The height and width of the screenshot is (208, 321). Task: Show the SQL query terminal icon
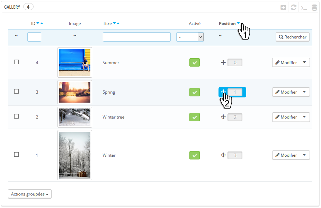pos(304,8)
